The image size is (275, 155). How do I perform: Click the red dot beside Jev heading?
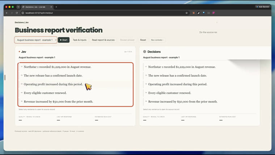coord(19,52)
